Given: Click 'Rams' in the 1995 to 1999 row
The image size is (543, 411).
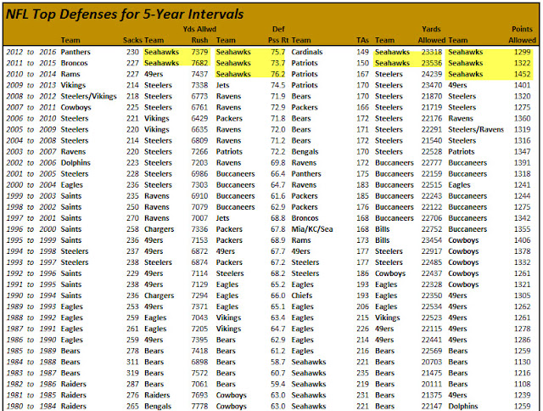Looking at the screenshot, I should 301,240.
